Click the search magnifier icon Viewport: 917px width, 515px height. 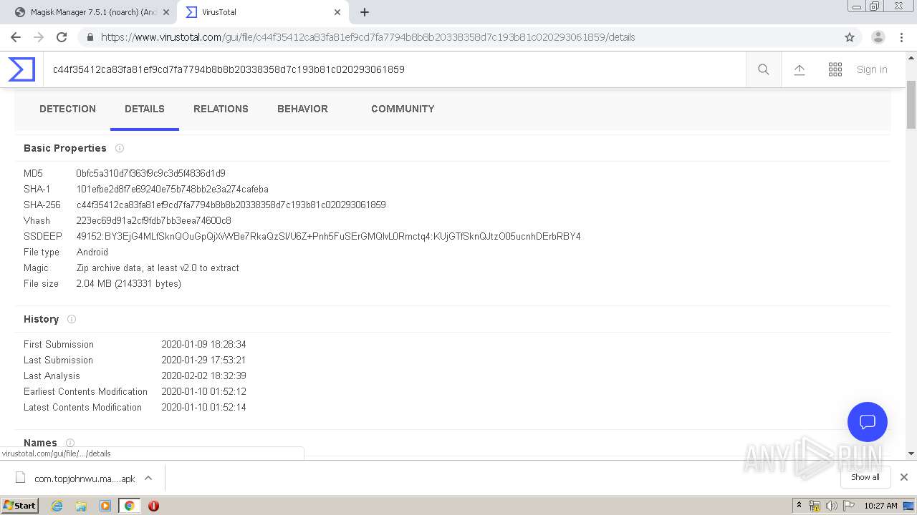coord(764,69)
